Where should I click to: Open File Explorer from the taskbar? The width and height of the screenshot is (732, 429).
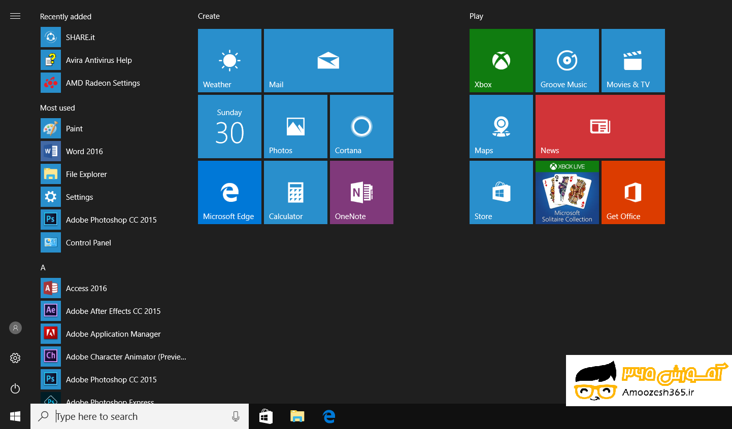tap(297, 416)
